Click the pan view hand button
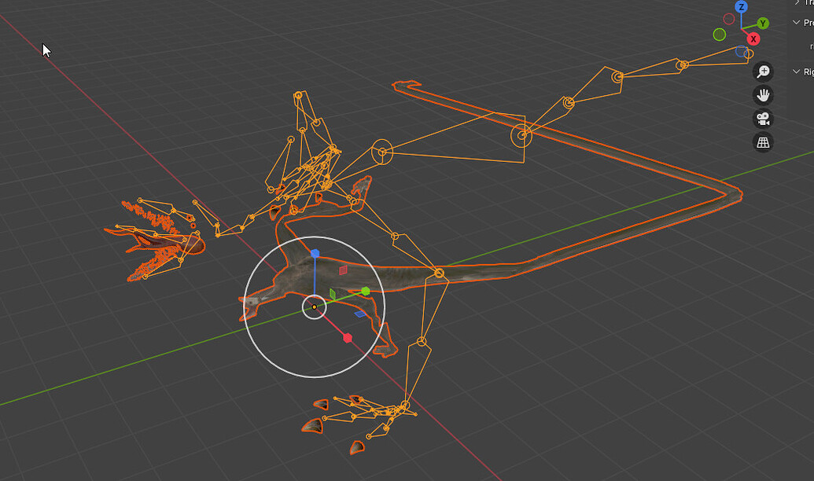The width and height of the screenshot is (814, 481). 763,95
